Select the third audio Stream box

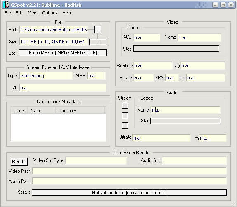pyautogui.click(x=125, y=126)
